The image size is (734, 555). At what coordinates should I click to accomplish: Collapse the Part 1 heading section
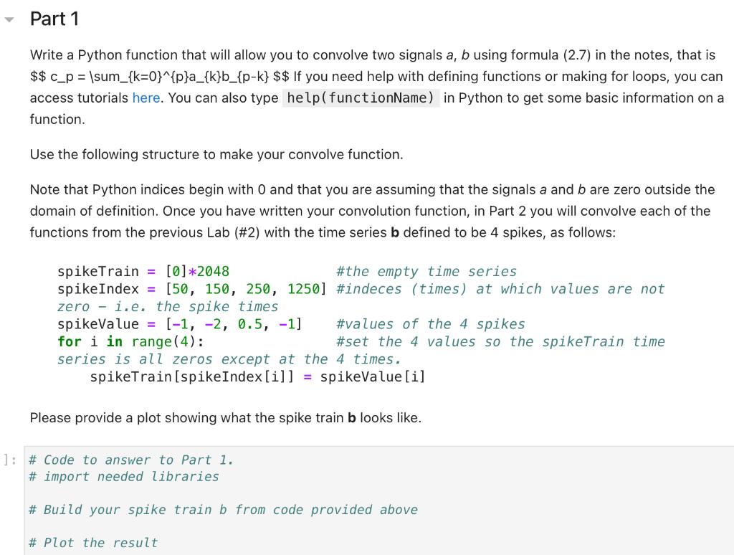(x=9, y=19)
